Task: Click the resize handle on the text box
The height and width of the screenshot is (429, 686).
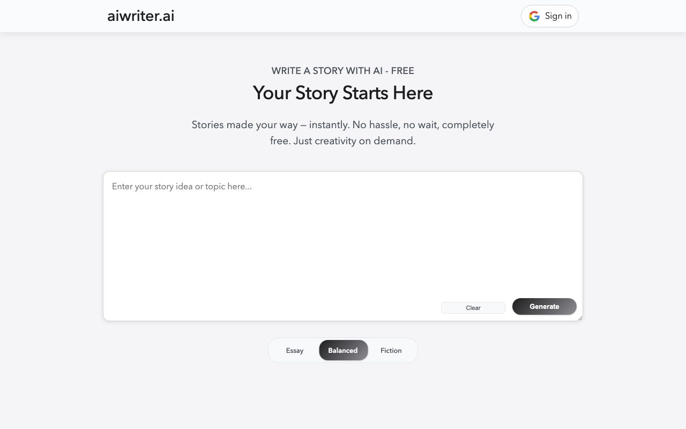Action: click(x=579, y=317)
